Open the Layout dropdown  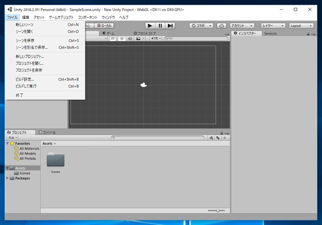(x=301, y=26)
